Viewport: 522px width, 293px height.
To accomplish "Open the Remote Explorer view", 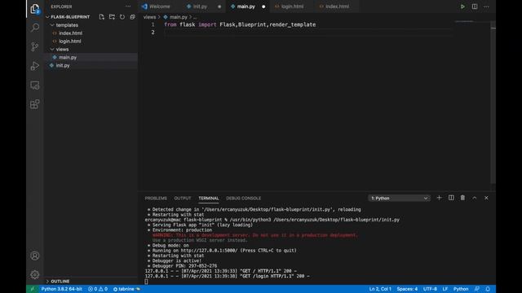I will click(x=35, y=85).
